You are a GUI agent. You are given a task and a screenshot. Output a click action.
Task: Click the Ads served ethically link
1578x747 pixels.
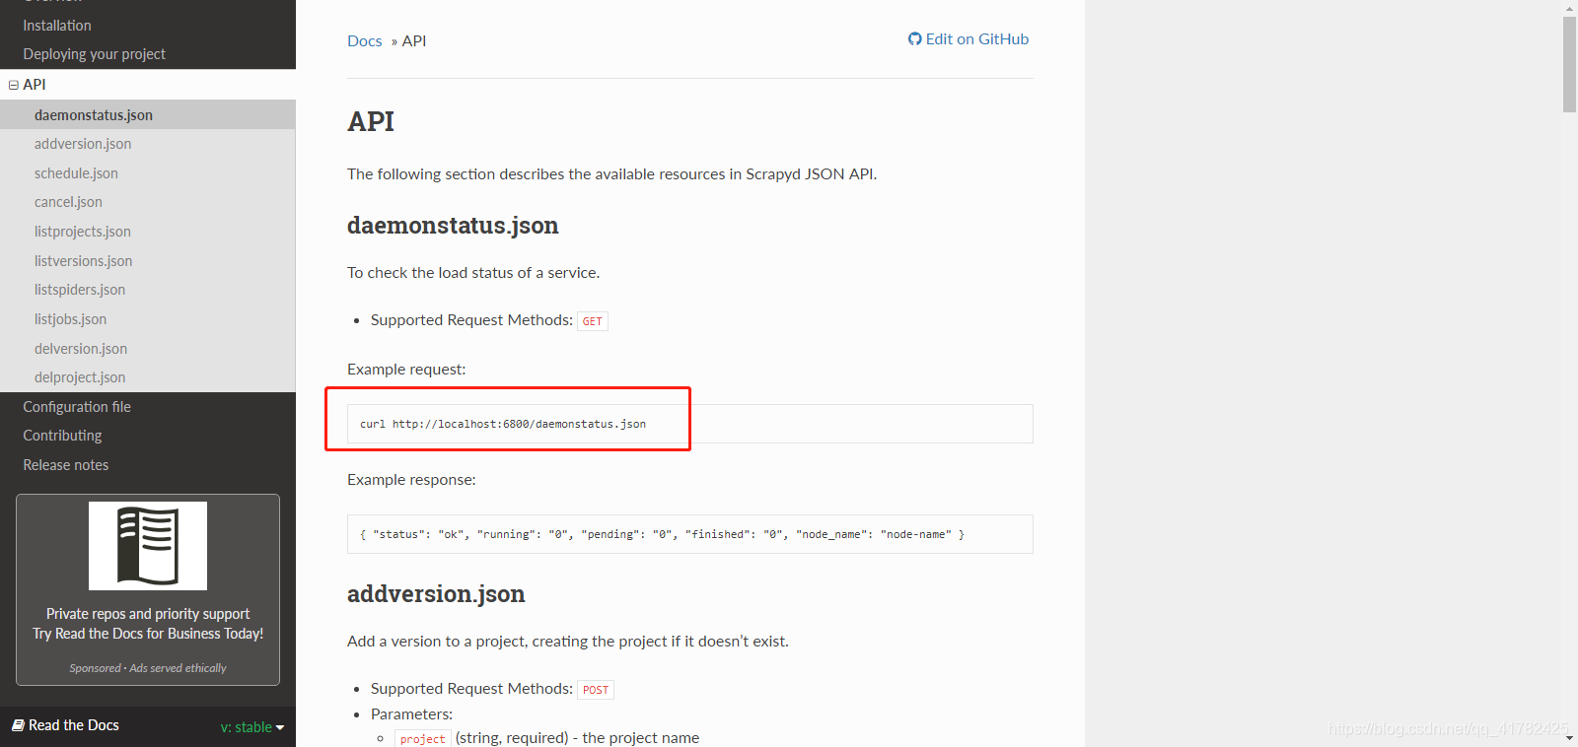(178, 668)
